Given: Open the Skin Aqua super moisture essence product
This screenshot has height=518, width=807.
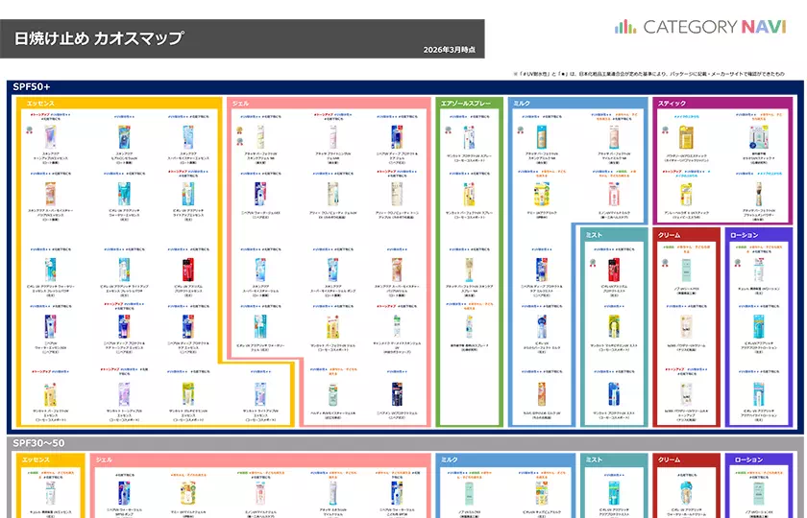Looking at the screenshot, I should coord(188,138).
